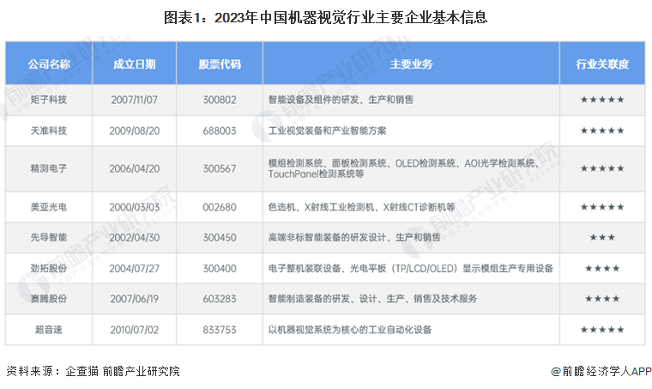
Task: Click the four-star rating for 劲拓股份
Action: [x=602, y=268]
